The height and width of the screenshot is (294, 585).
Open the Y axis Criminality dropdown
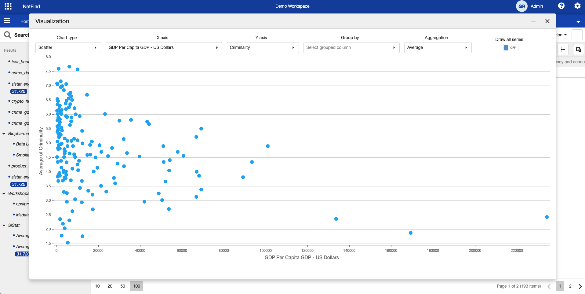263,48
